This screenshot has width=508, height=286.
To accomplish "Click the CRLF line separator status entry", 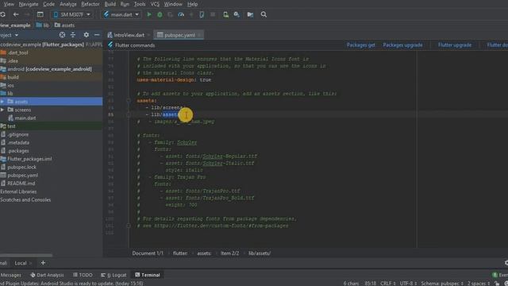I will [x=388, y=284].
